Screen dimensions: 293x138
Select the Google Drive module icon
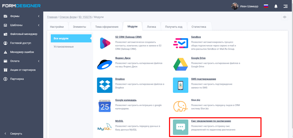click(x=180, y=64)
